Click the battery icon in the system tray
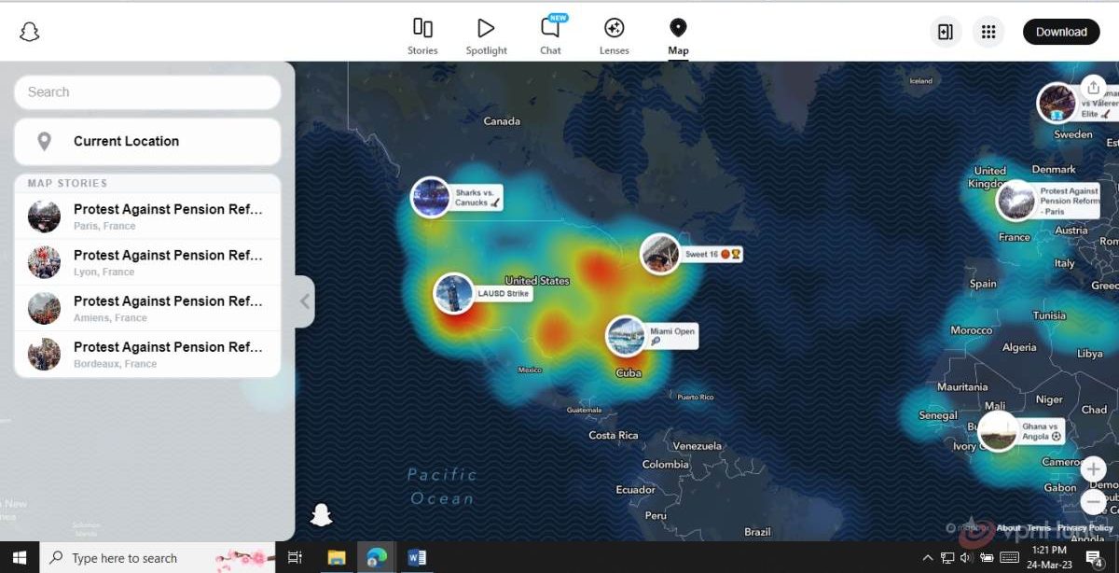1119x573 pixels. pos(987,558)
